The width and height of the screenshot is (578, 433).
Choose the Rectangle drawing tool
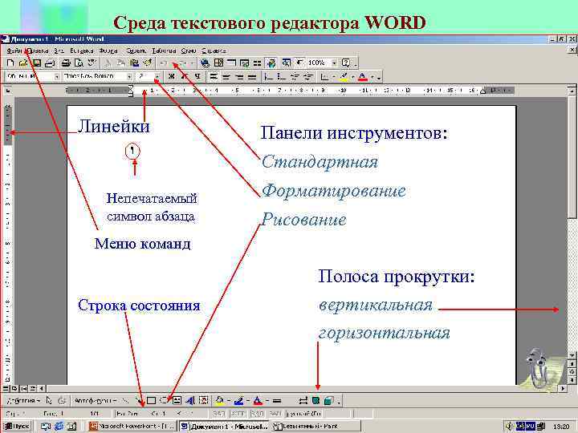coord(151,400)
